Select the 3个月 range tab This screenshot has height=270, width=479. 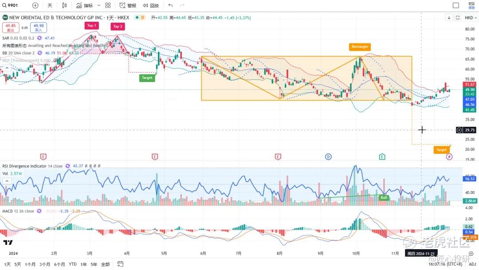tap(45, 264)
